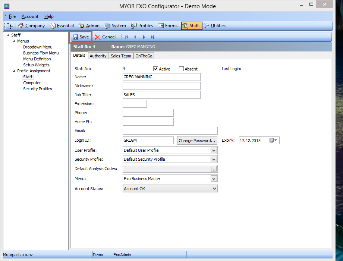
Task: Open the System section
Action: [115, 26]
